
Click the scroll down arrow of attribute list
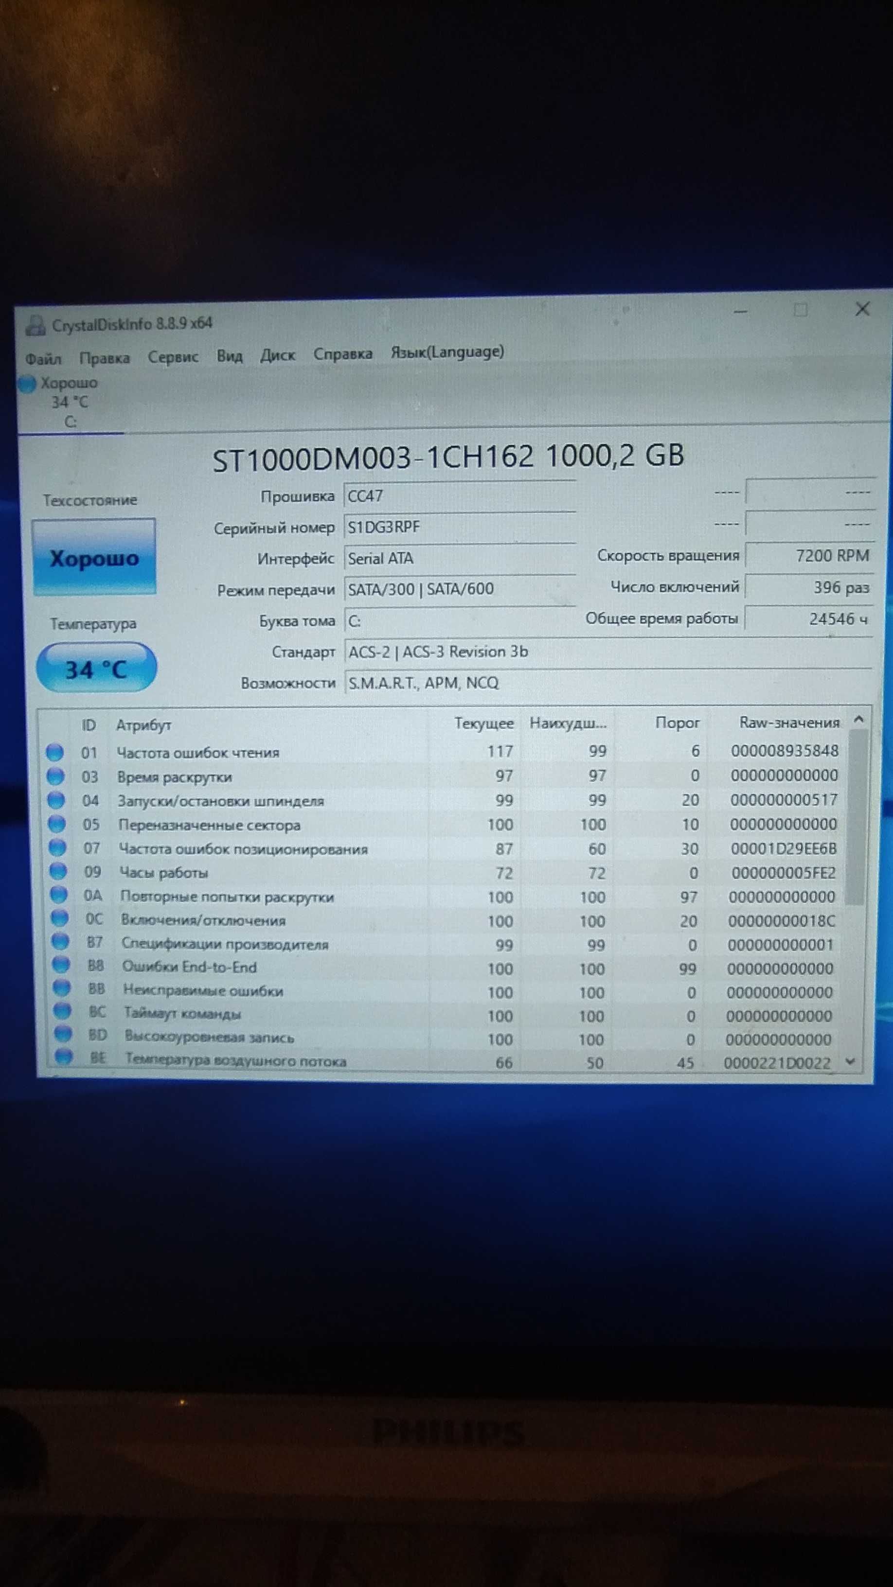851,1061
